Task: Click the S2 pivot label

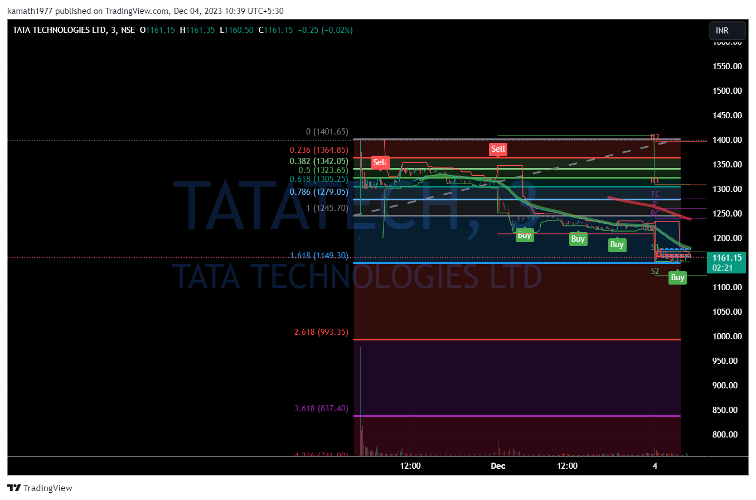Action: click(x=655, y=271)
